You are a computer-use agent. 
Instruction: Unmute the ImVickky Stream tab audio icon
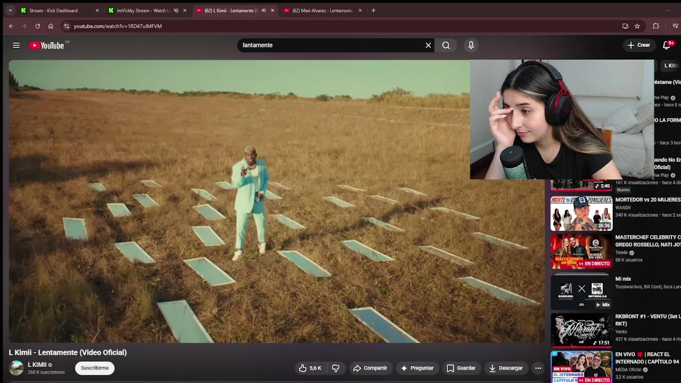pyautogui.click(x=176, y=11)
